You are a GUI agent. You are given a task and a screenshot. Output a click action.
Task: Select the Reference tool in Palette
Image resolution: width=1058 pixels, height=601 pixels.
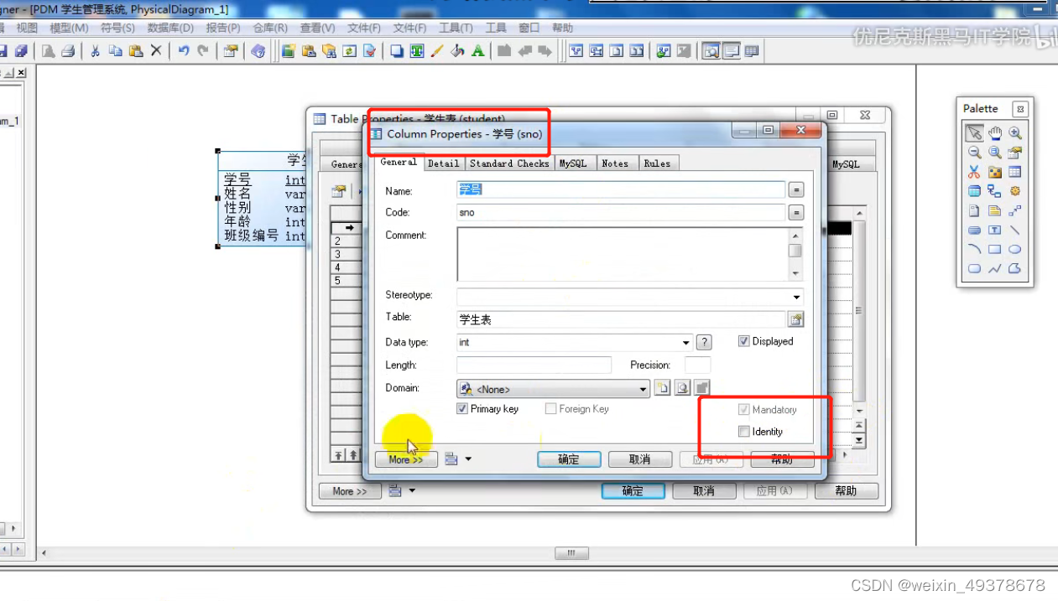[x=994, y=191]
